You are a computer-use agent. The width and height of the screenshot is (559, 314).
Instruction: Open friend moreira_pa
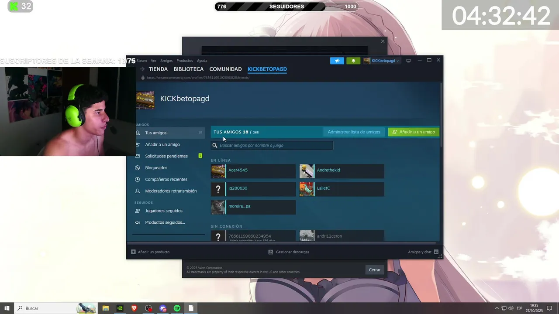253,207
